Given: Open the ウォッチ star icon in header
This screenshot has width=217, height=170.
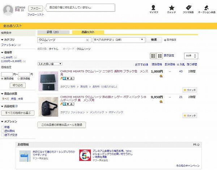Looking at the screenshot, I should click(x=171, y=8).
